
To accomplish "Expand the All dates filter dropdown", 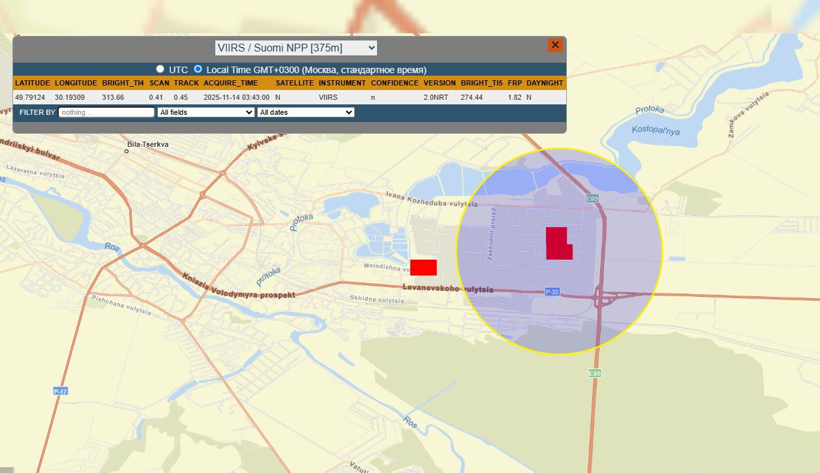I will click(305, 112).
